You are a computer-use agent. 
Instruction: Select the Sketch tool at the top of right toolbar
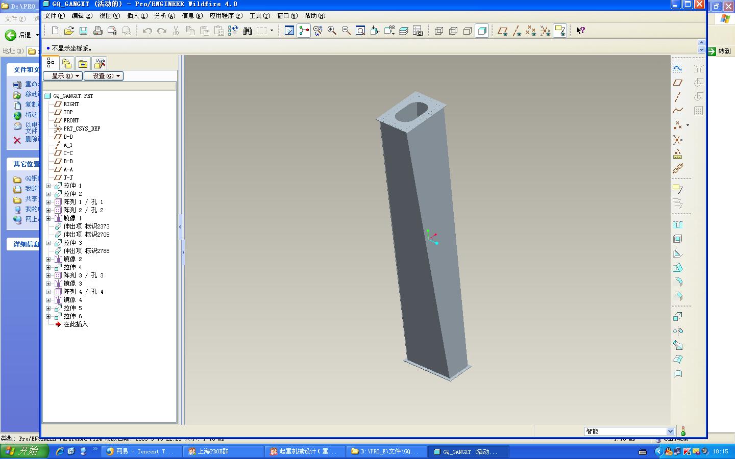pos(678,68)
